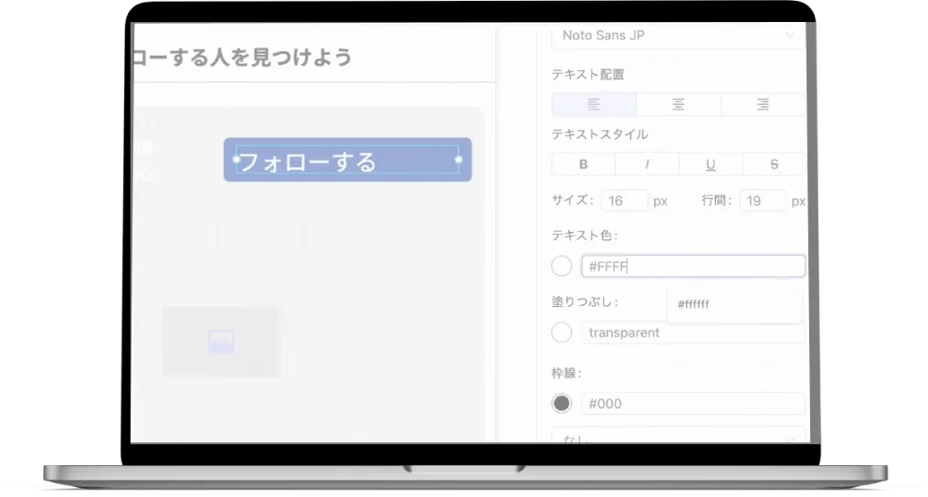Click the text color input showing #FFFF

693,266
